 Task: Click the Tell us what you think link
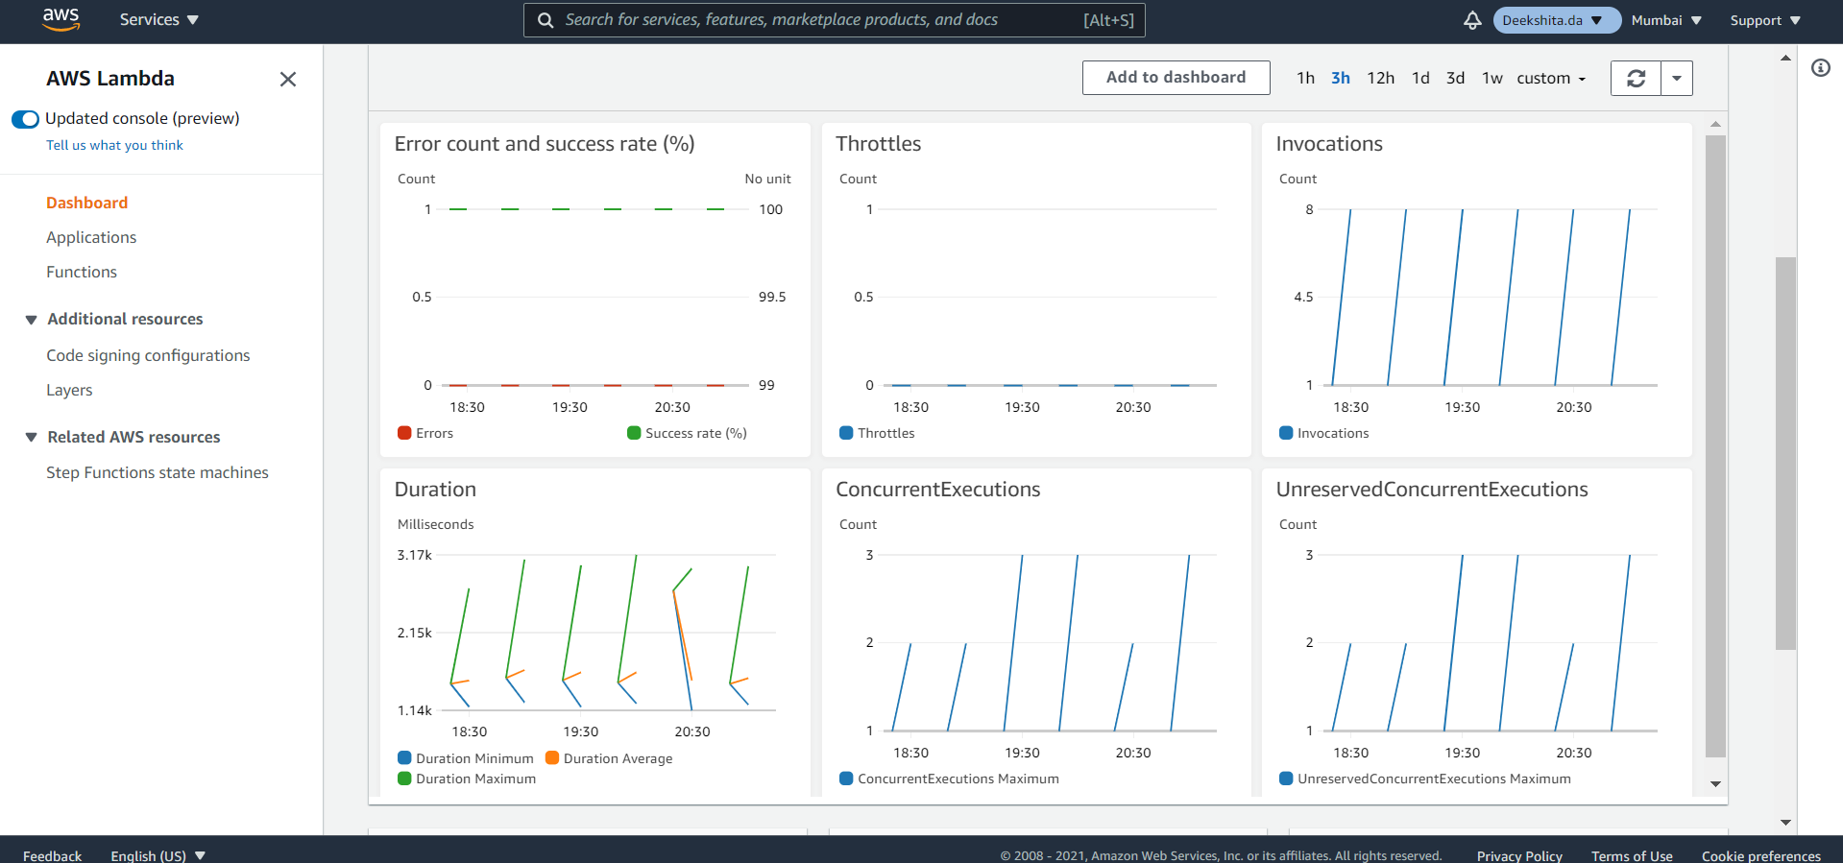pos(114,146)
